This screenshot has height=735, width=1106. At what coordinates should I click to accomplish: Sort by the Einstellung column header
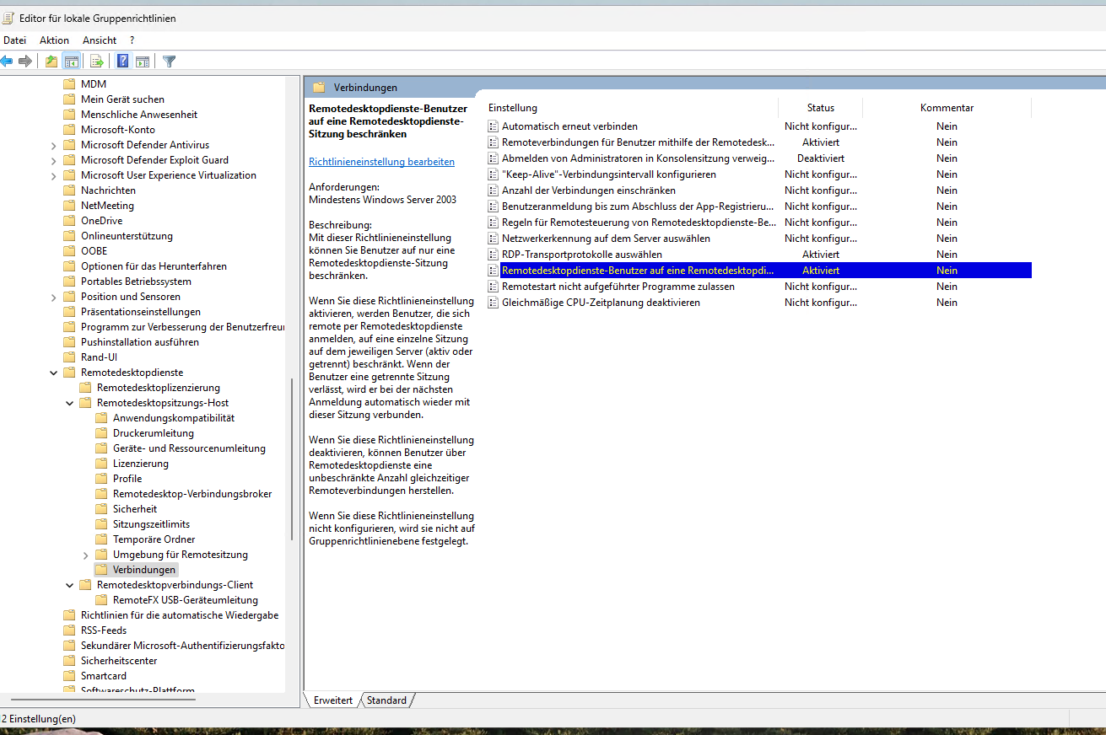pos(513,108)
